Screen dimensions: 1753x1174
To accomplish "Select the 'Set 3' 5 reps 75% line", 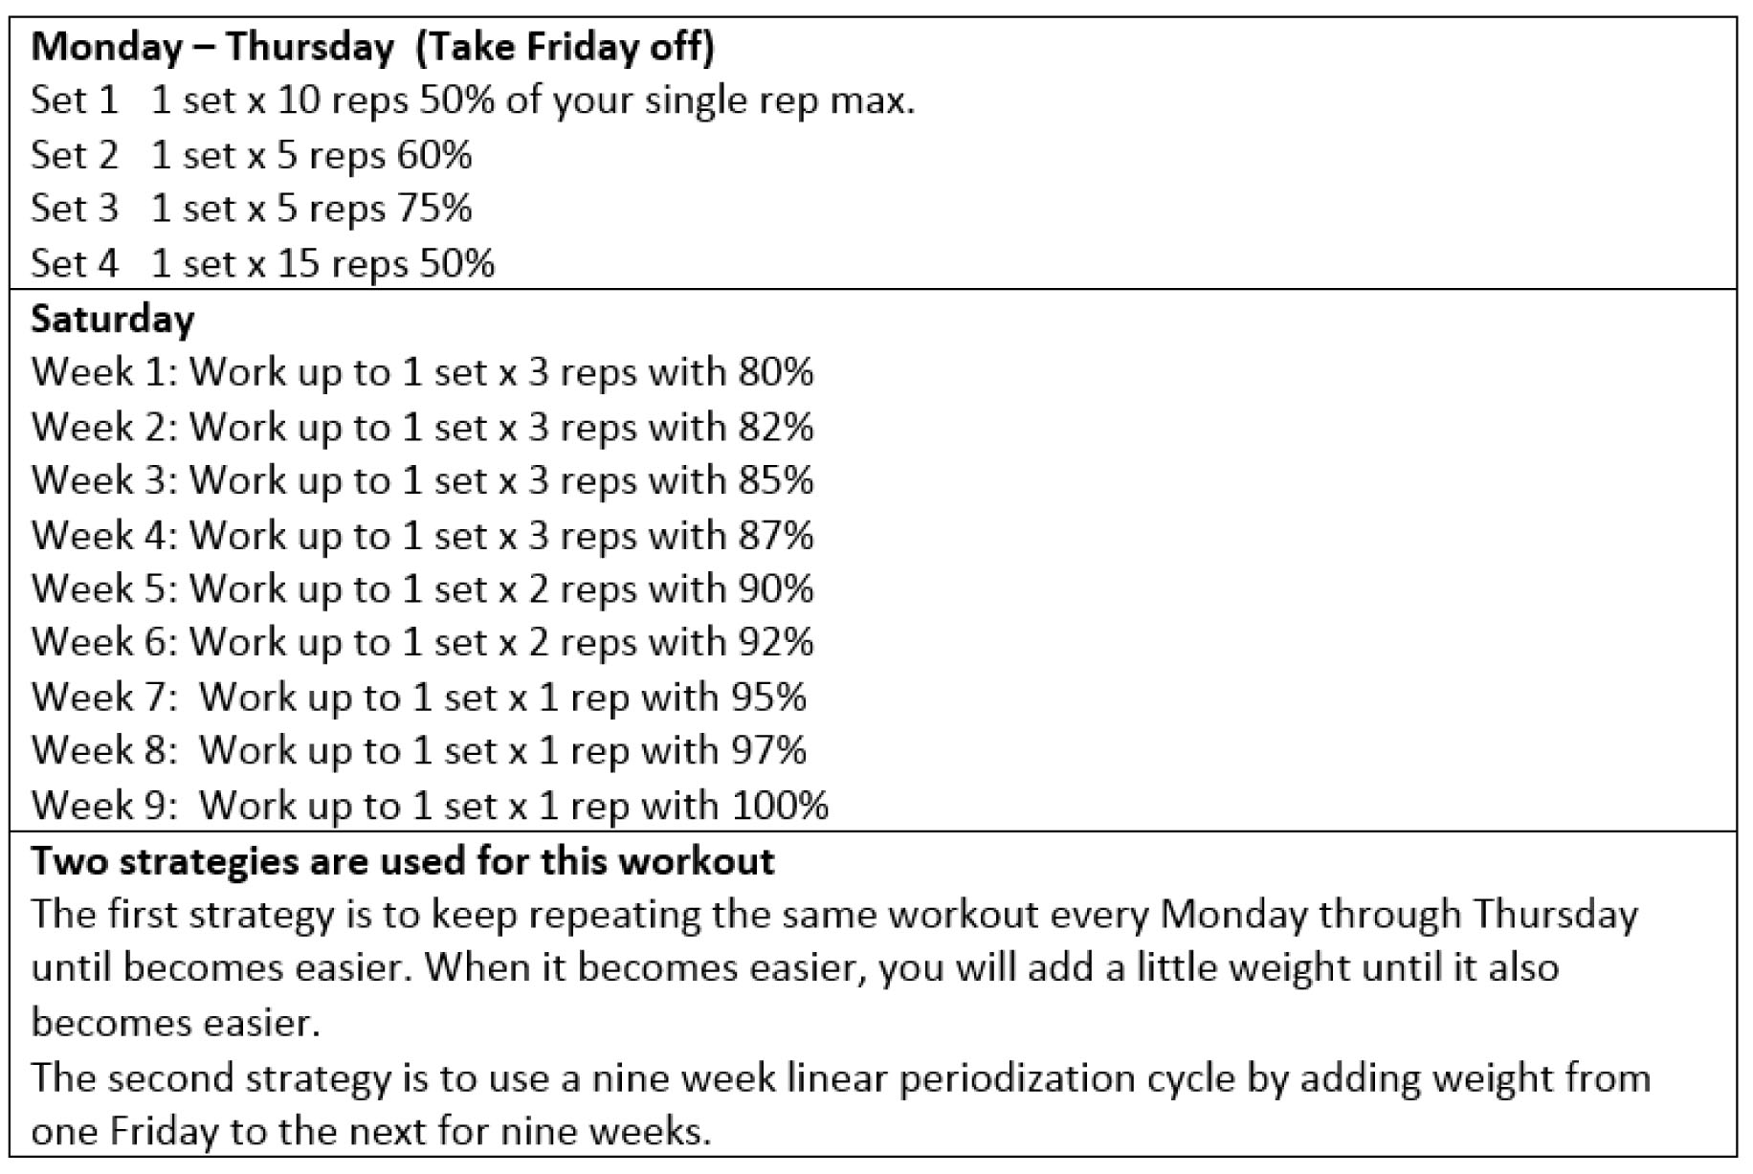I will coord(252,209).
